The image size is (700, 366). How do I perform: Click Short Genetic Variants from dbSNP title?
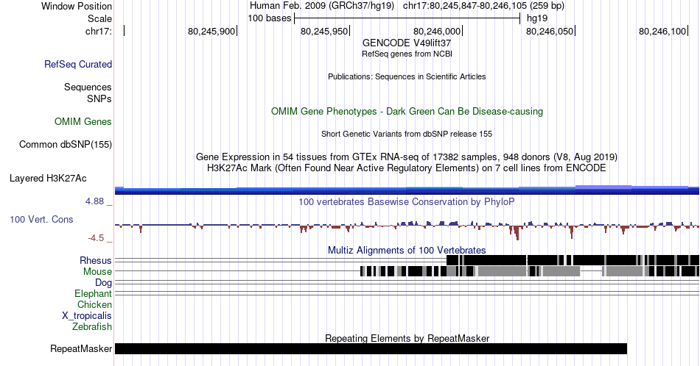pos(407,134)
